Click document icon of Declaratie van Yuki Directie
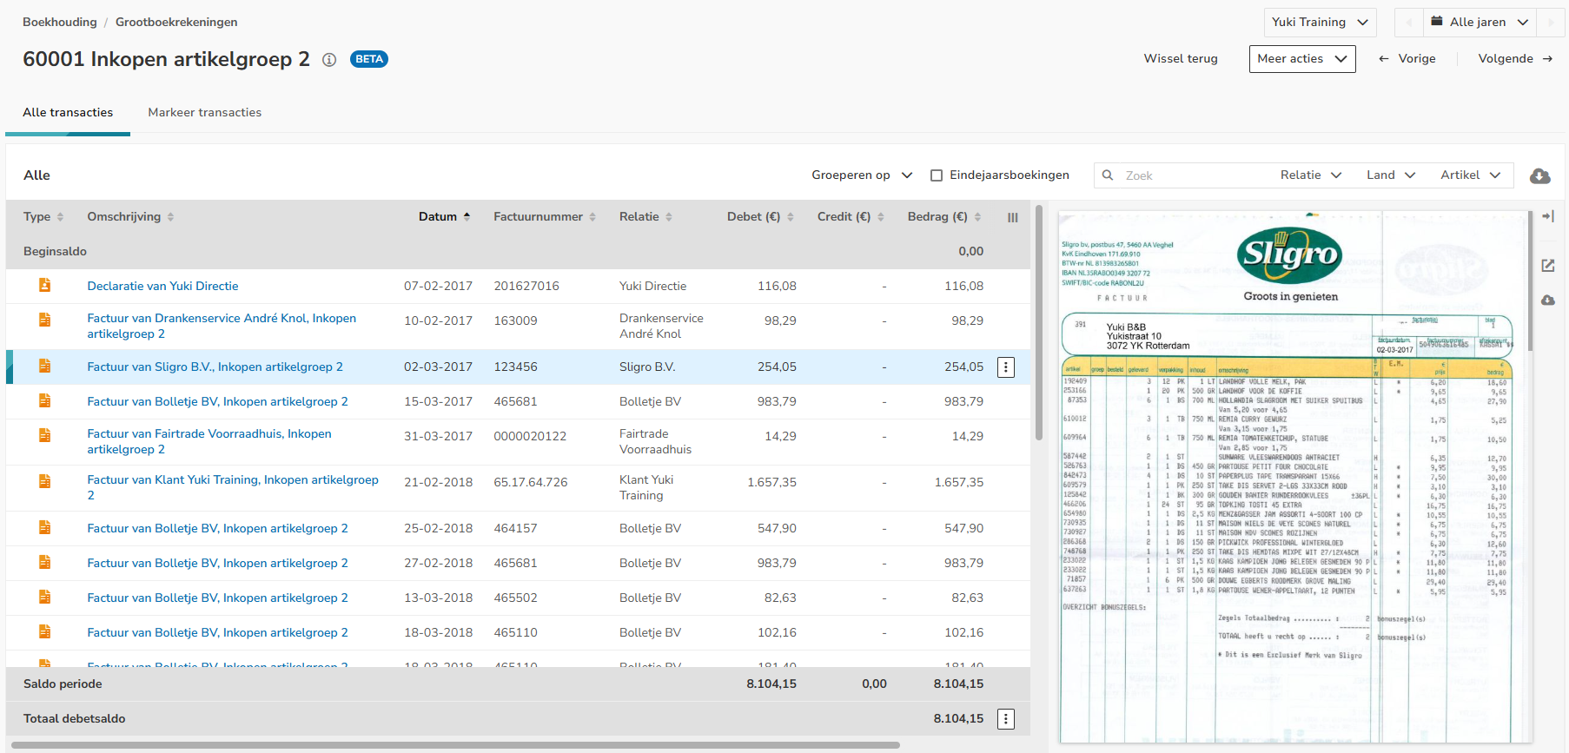 point(44,286)
